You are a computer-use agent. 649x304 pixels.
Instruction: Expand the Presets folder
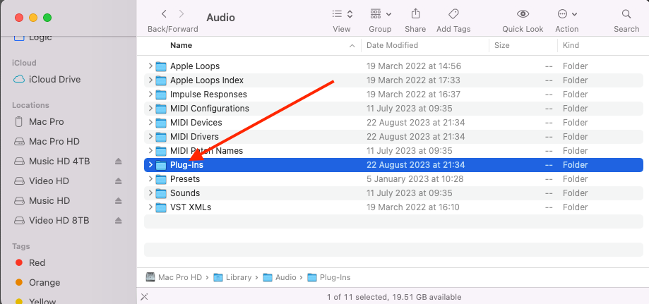pos(150,179)
